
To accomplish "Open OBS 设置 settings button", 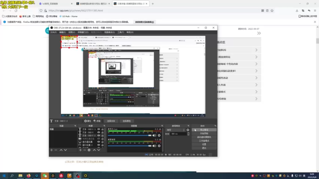I will click(x=204, y=144).
